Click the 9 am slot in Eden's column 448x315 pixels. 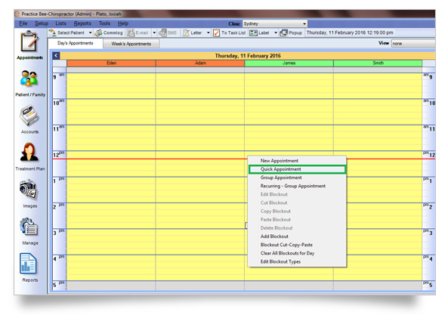[x=111, y=86]
